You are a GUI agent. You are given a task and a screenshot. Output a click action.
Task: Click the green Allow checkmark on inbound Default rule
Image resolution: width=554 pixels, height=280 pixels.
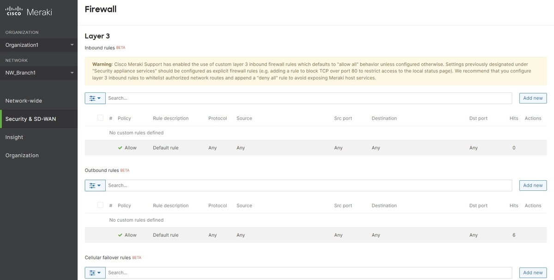[120, 147]
